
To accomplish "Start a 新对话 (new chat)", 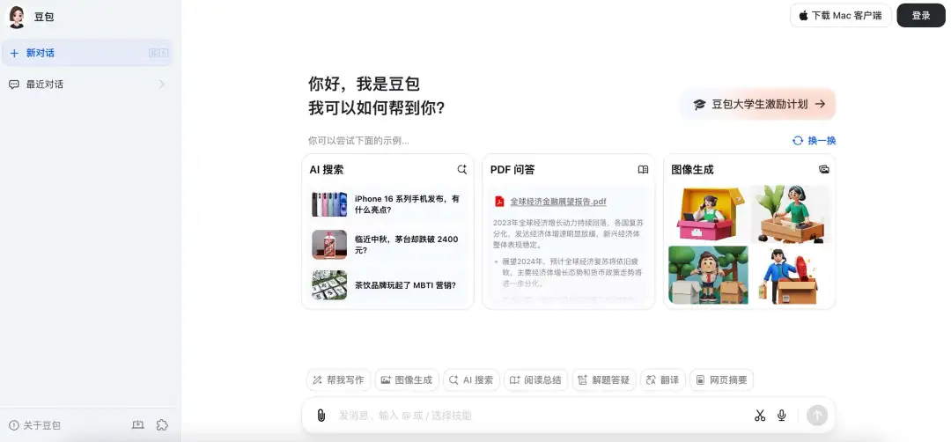I will 86,53.
